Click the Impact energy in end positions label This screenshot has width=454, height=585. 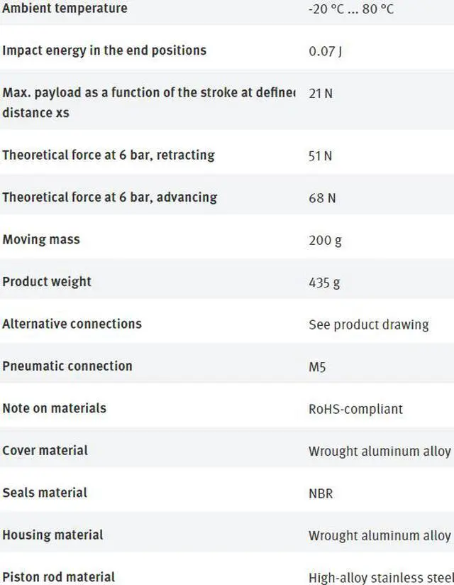coord(104,50)
